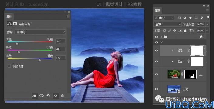Collapse the Layers panel with double arrows
The height and width of the screenshot is (109, 214).
tap(204, 6)
